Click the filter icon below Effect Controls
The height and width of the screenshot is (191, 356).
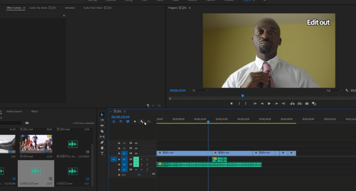point(148,106)
